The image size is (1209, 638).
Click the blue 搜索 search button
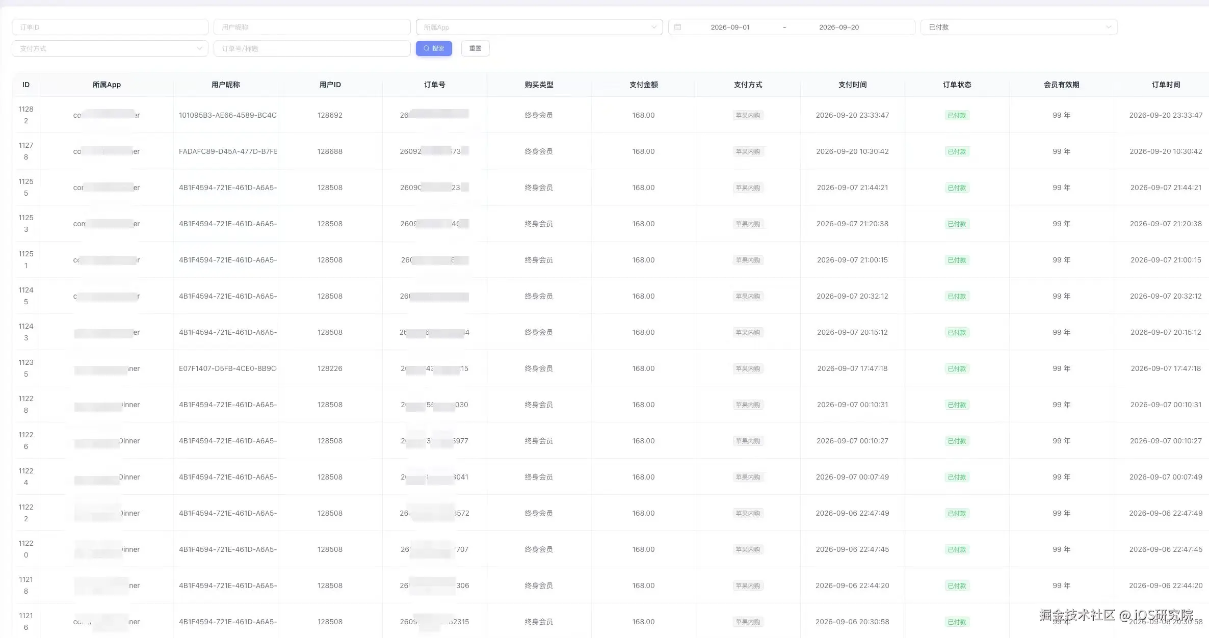click(x=434, y=48)
